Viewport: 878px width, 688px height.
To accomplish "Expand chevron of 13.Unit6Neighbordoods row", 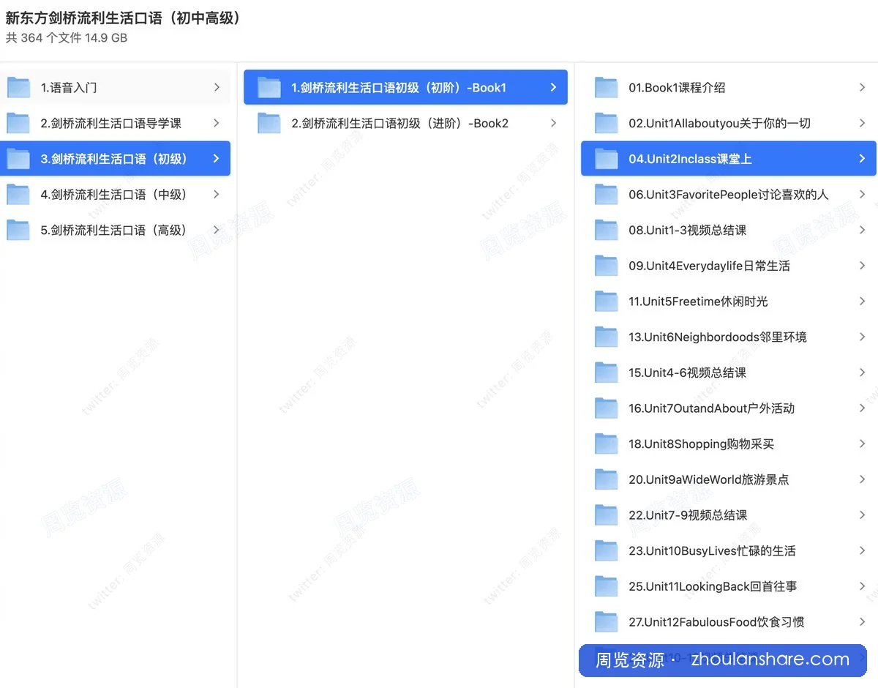I will click(863, 337).
